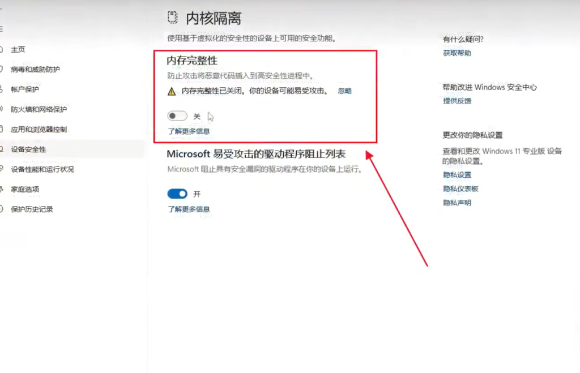The width and height of the screenshot is (580, 373).
Task: Click the Core isolation chip icon in the header
Action: tap(172, 18)
